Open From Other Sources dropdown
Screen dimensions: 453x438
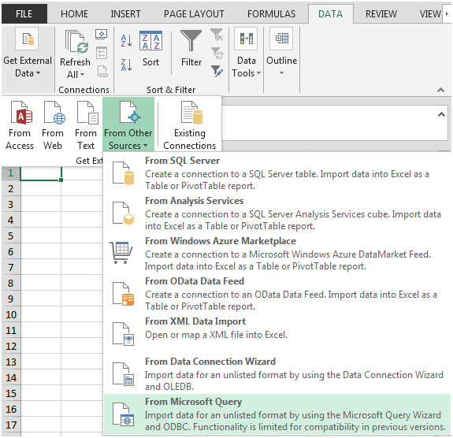click(128, 124)
